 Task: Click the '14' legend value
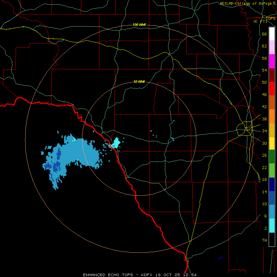click(264, 192)
